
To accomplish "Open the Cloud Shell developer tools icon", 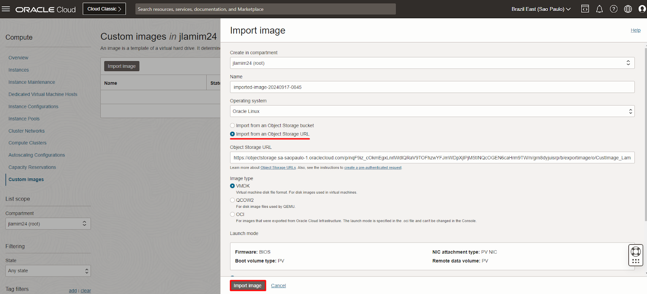I will pyautogui.click(x=585, y=9).
